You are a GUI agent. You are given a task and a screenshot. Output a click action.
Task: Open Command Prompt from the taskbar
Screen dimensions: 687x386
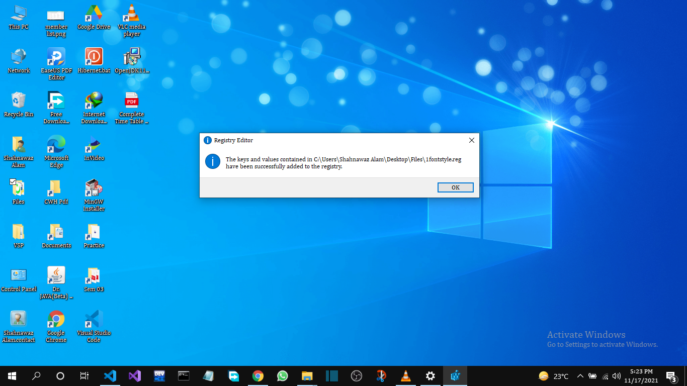tap(184, 376)
